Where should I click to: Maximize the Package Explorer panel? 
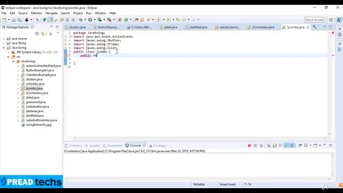coord(57,27)
